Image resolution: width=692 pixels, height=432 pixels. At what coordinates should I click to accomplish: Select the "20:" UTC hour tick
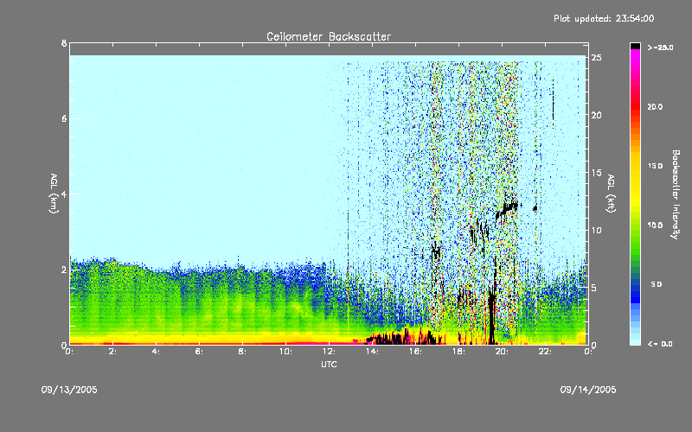[x=503, y=352]
